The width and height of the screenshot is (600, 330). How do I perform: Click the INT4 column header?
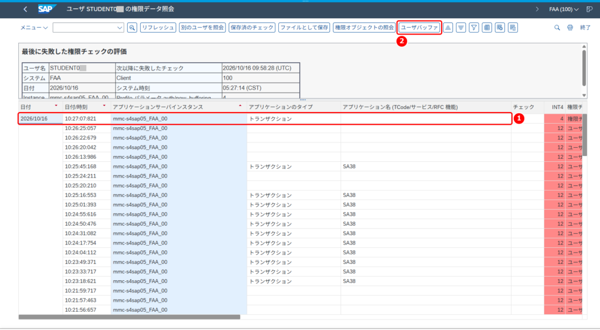click(x=554, y=107)
